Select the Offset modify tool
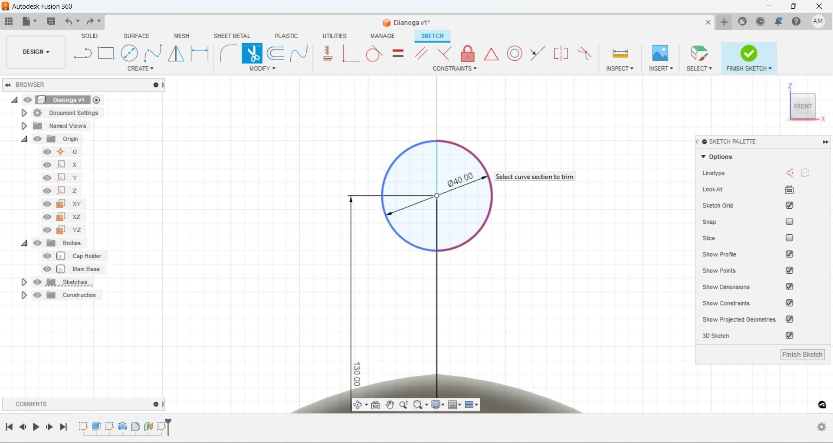The height and width of the screenshot is (443, 833). coord(275,53)
